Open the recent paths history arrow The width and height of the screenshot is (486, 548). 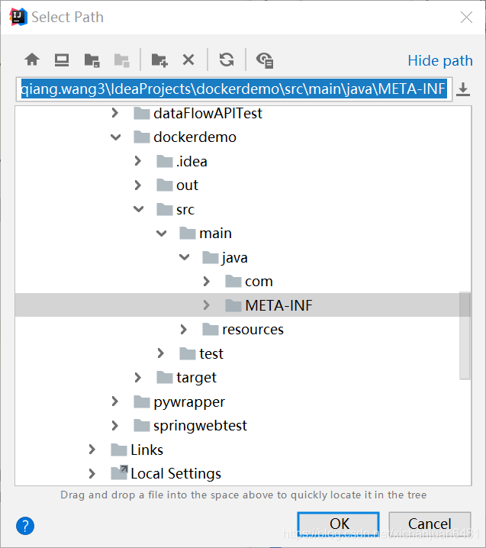click(x=463, y=89)
